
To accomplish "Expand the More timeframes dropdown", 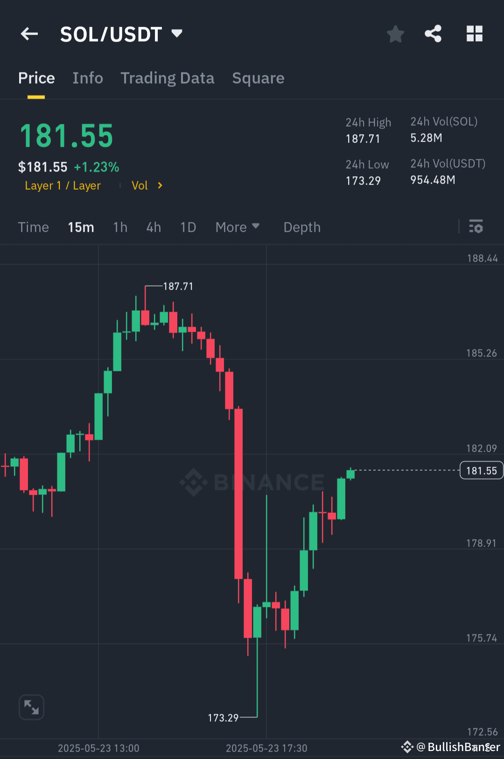I will [238, 227].
